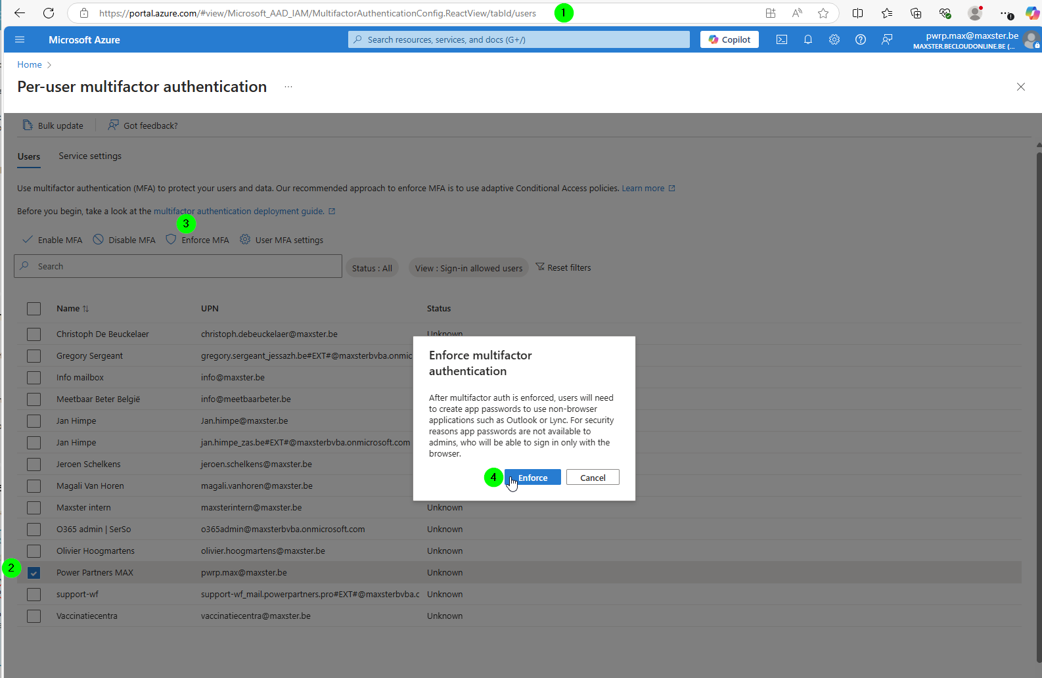
Task: Click Home breadcrumb link
Action: (x=30, y=64)
